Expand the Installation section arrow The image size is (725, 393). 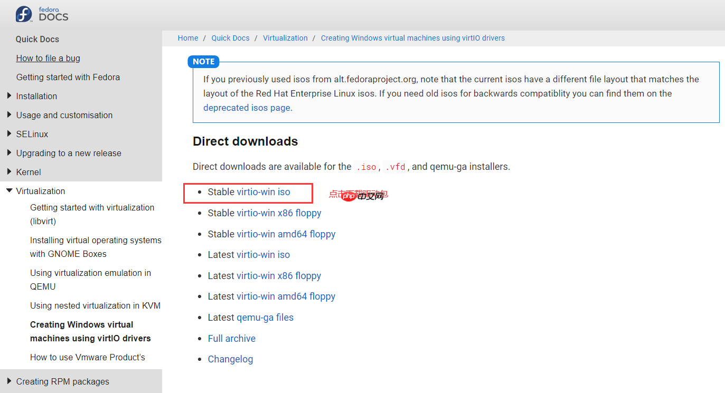[9, 96]
